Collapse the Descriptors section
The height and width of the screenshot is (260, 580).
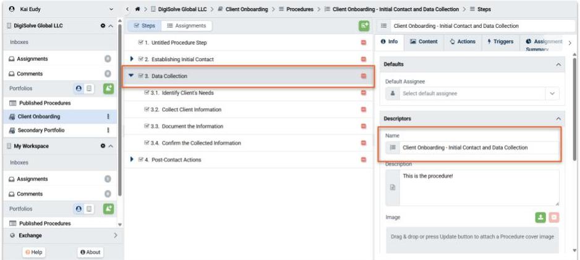[558, 119]
